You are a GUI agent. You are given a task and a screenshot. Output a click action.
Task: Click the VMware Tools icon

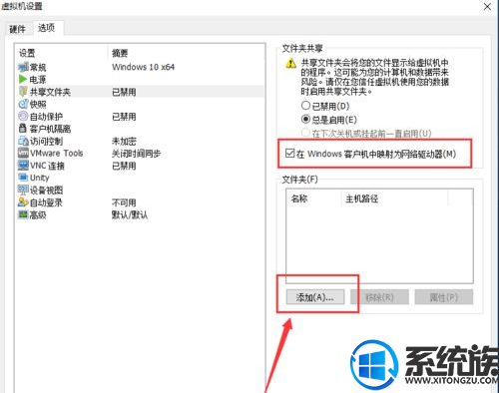[23, 153]
